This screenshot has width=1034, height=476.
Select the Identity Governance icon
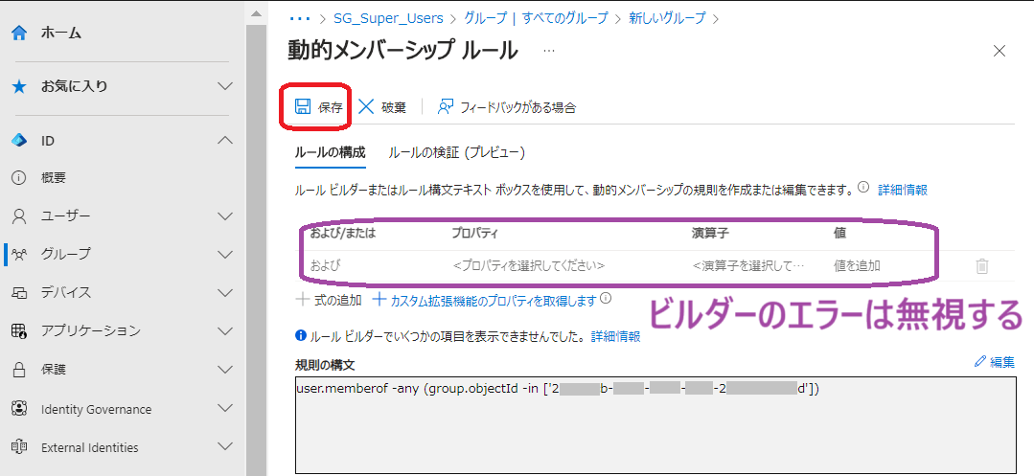(19, 409)
